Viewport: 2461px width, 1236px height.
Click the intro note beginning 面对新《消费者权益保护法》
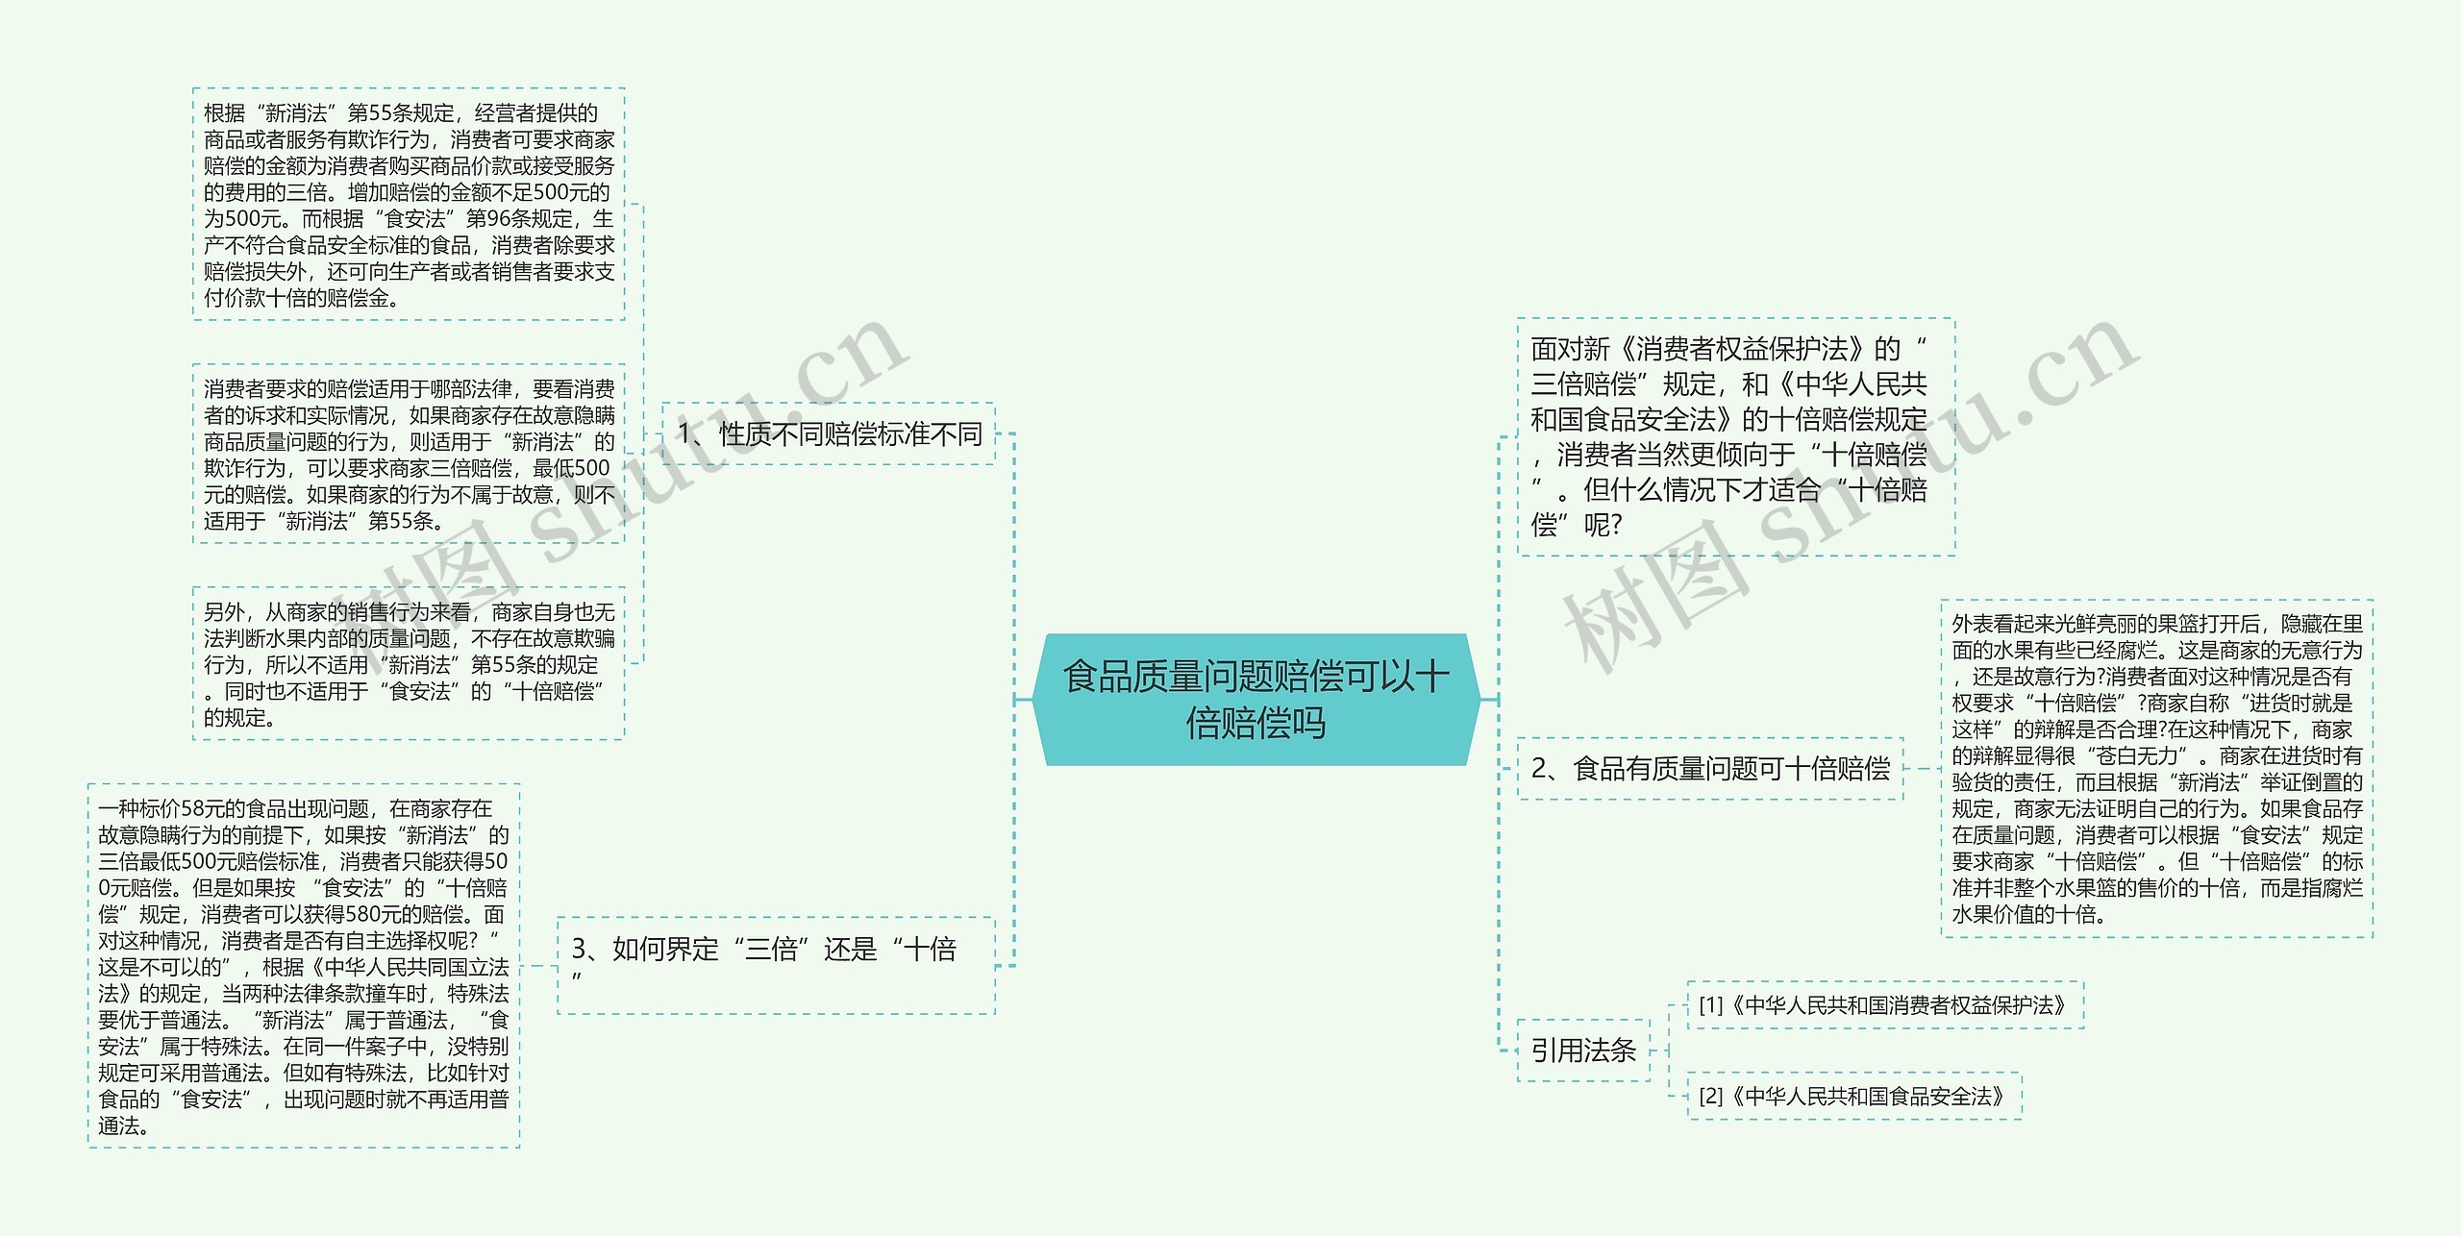coord(1735,436)
